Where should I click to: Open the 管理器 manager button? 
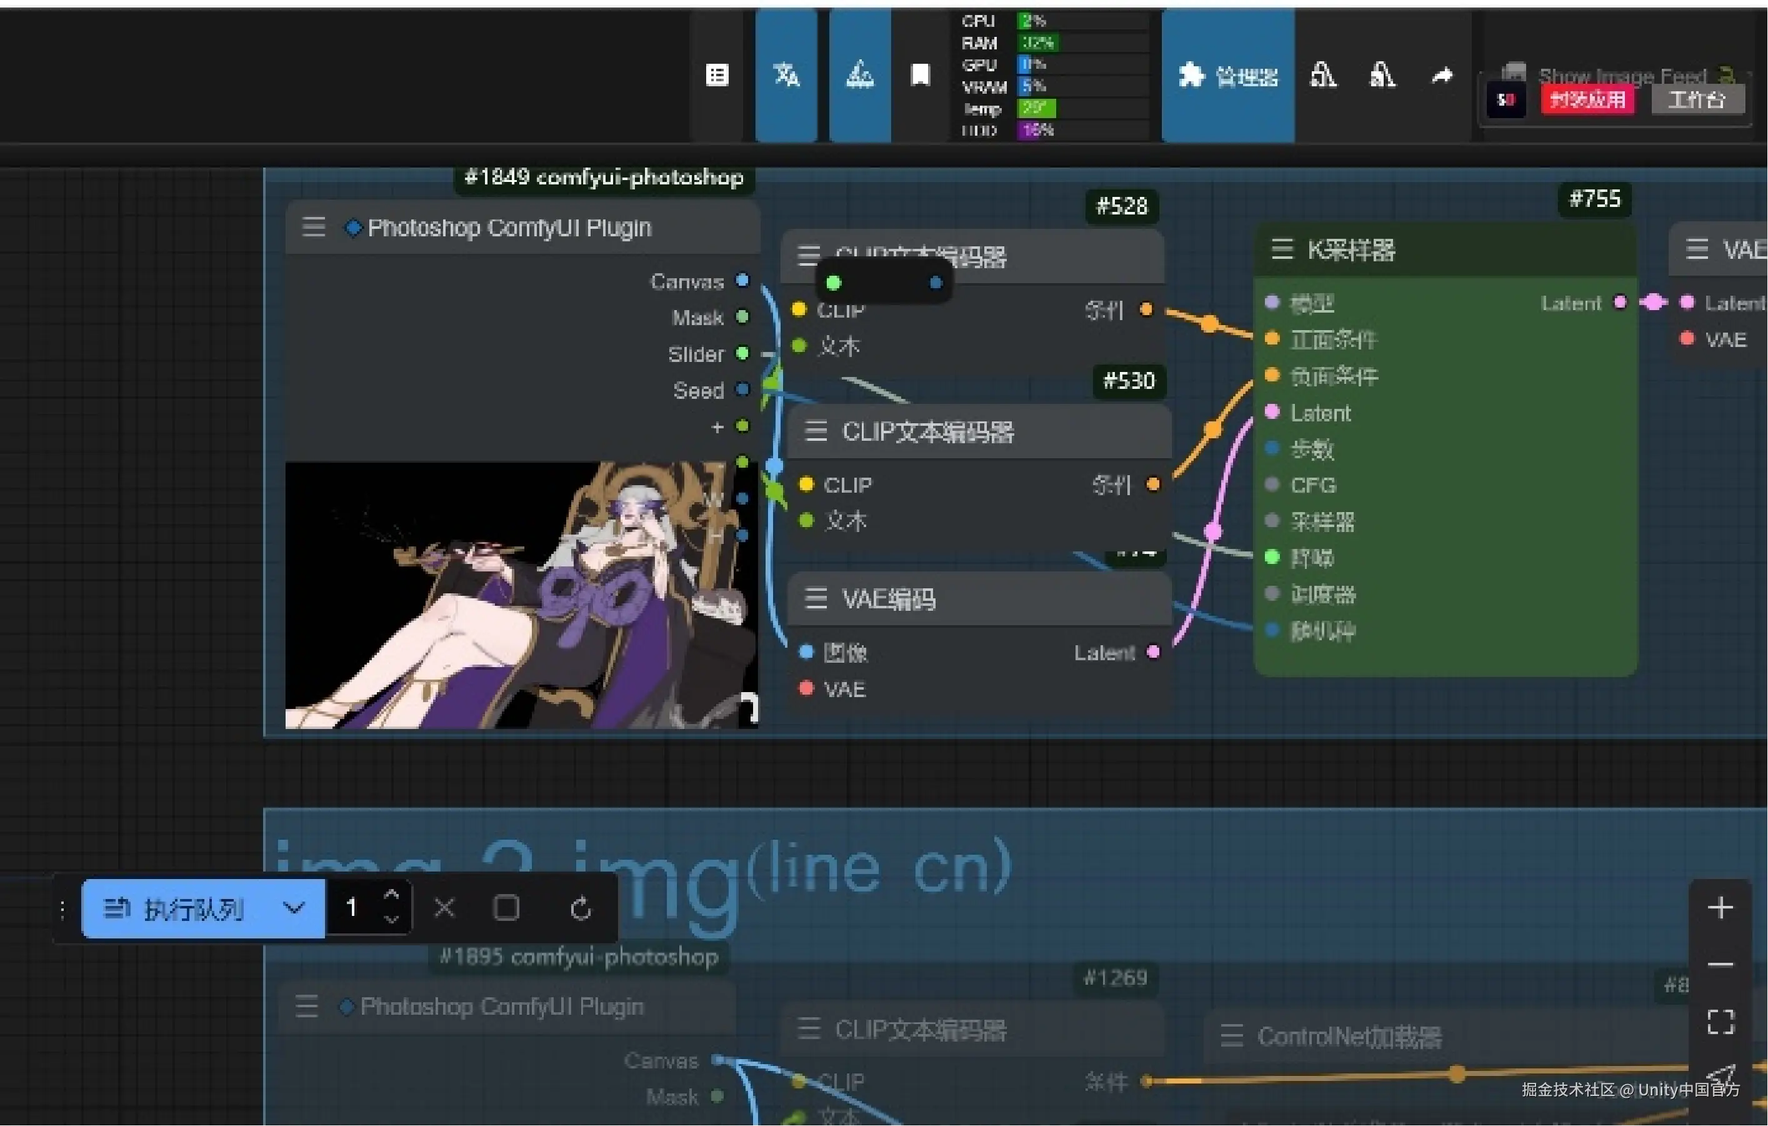point(1227,76)
